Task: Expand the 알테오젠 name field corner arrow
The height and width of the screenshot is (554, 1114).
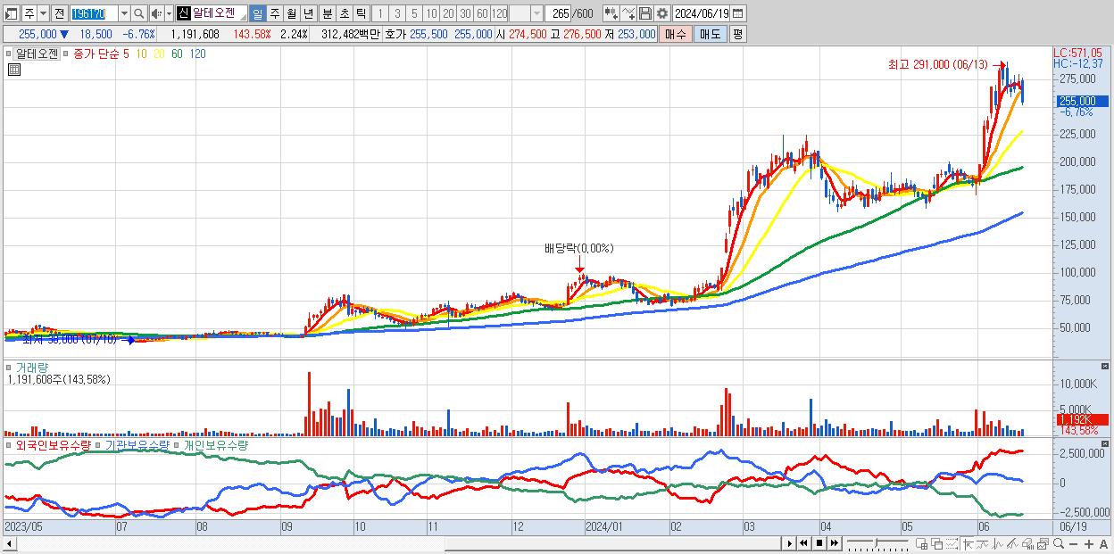Action: pos(243,18)
